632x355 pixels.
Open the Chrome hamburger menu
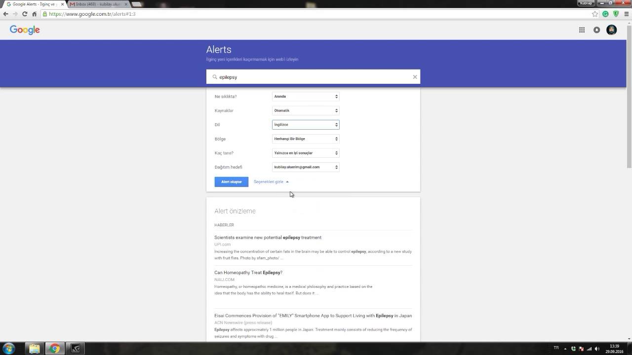pos(627,14)
